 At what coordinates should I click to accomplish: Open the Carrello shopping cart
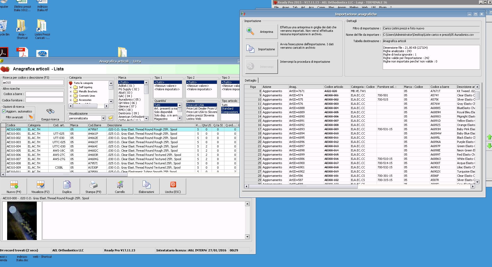click(x=120, y=186)
